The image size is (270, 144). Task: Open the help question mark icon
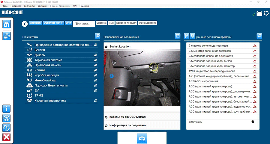(7, 128)
